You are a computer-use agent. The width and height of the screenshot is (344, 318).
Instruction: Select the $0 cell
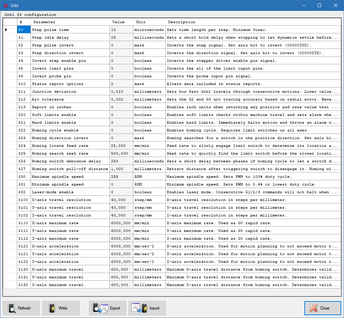pos(24,30)
